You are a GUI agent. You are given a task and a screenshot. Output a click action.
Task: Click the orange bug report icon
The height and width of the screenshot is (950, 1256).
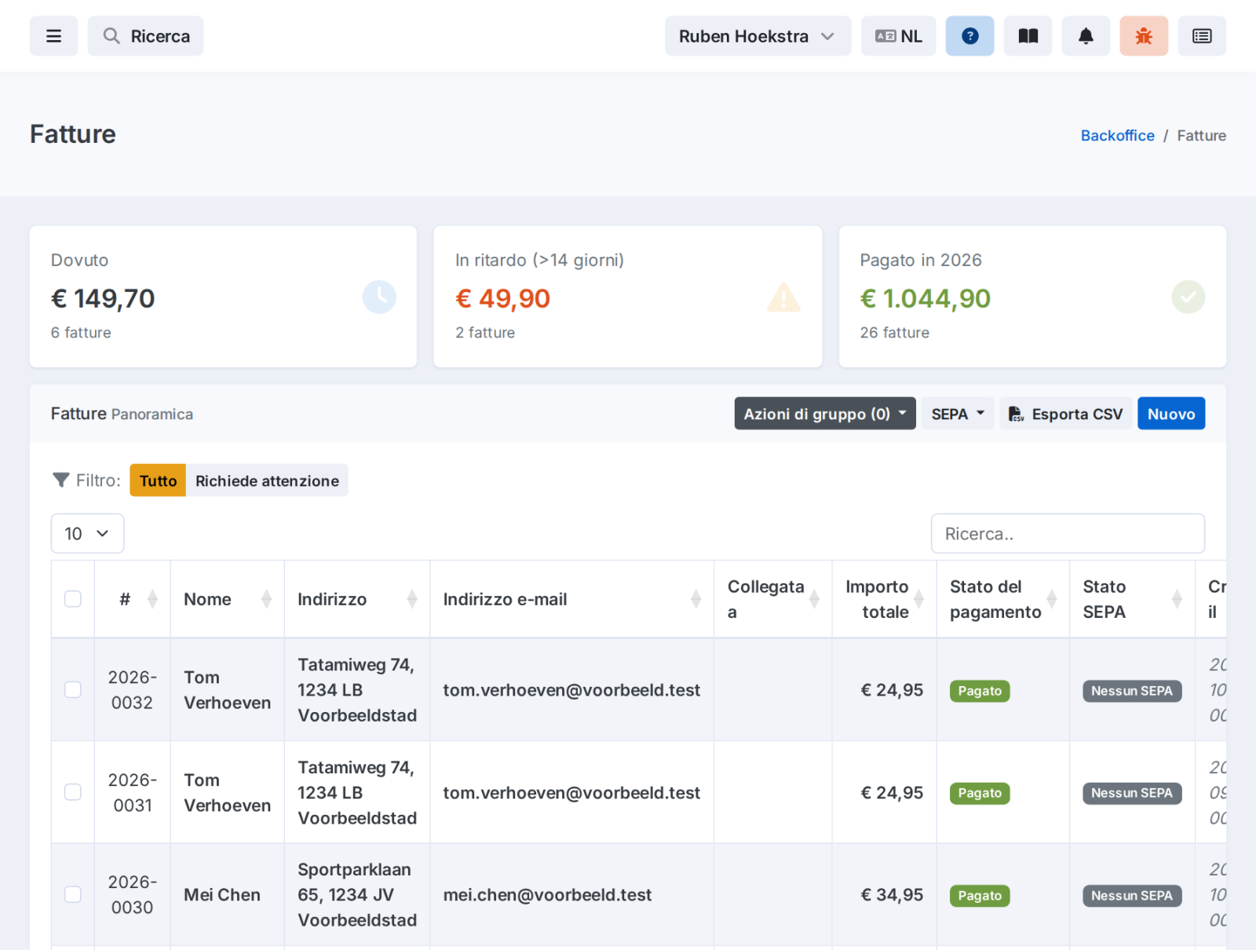(1144, 36)
